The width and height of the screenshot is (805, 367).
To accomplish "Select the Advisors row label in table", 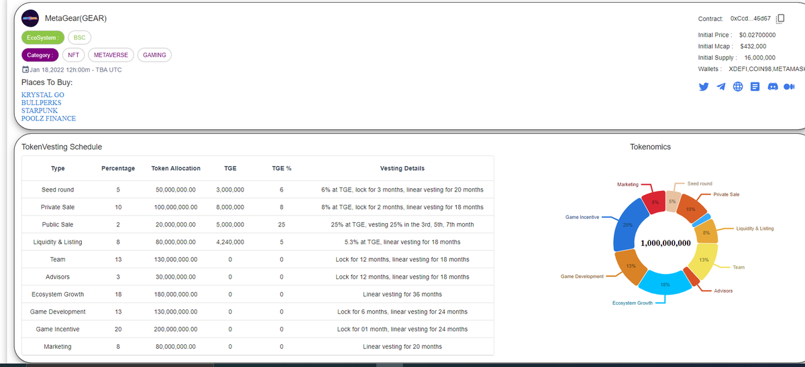I will point(58,277).
